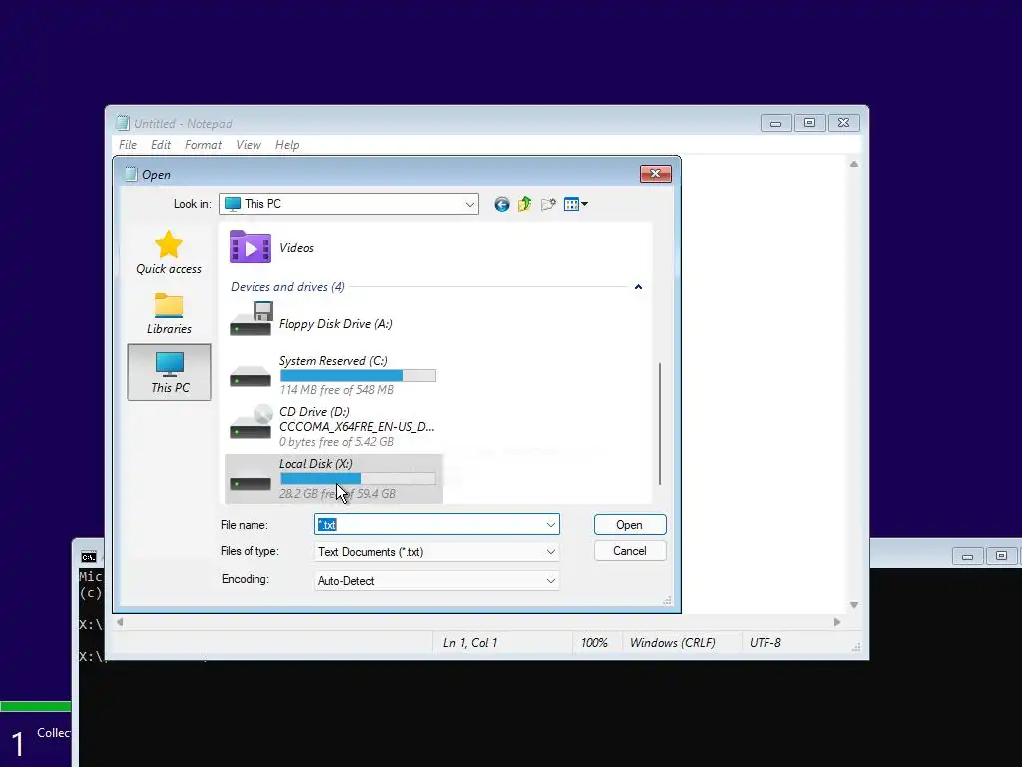Click "CCCOMA_X64FRE_EN-US_D..." label
The image size is (1022, 767).
pyautogui.click(x=356, y=427)
